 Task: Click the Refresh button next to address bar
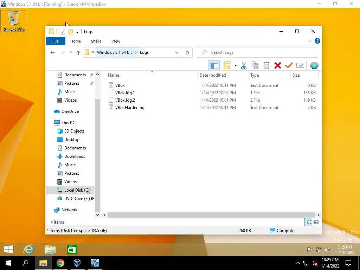click(x=187, y=52)
